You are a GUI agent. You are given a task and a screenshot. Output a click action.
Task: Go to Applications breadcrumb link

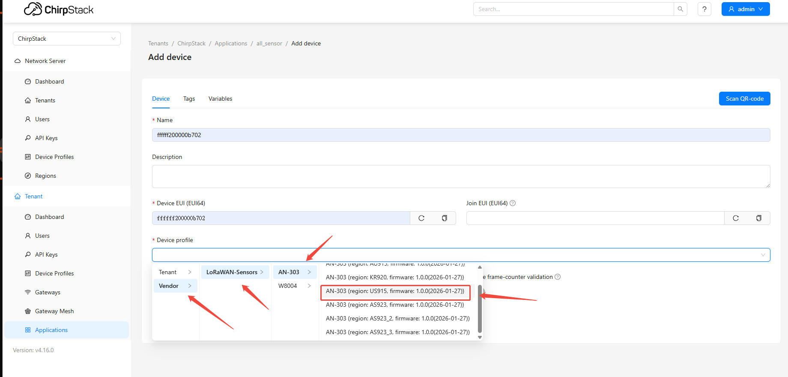(231, 43)
